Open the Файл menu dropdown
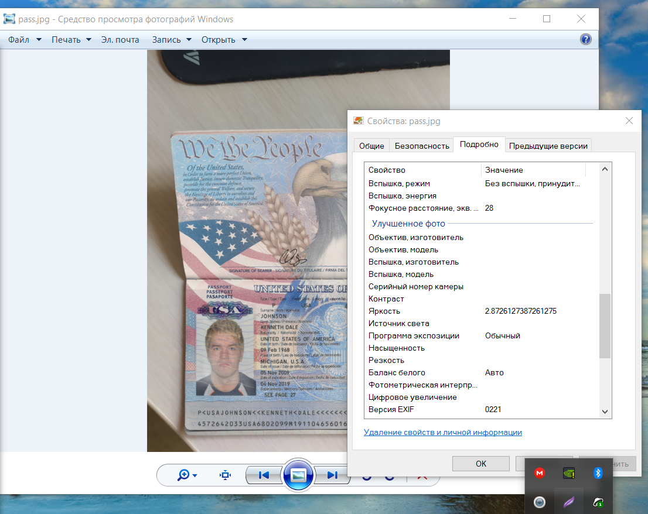648x514 pixels. [x=25, y=40]
